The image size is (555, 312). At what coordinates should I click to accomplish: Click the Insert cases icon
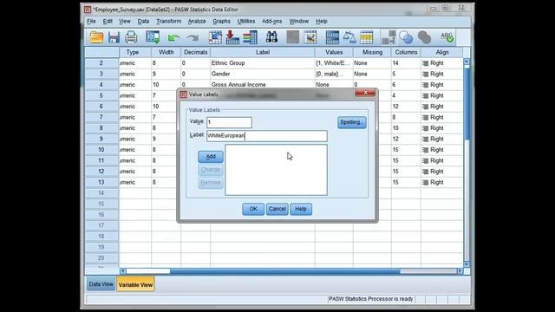tap(292, 37)
